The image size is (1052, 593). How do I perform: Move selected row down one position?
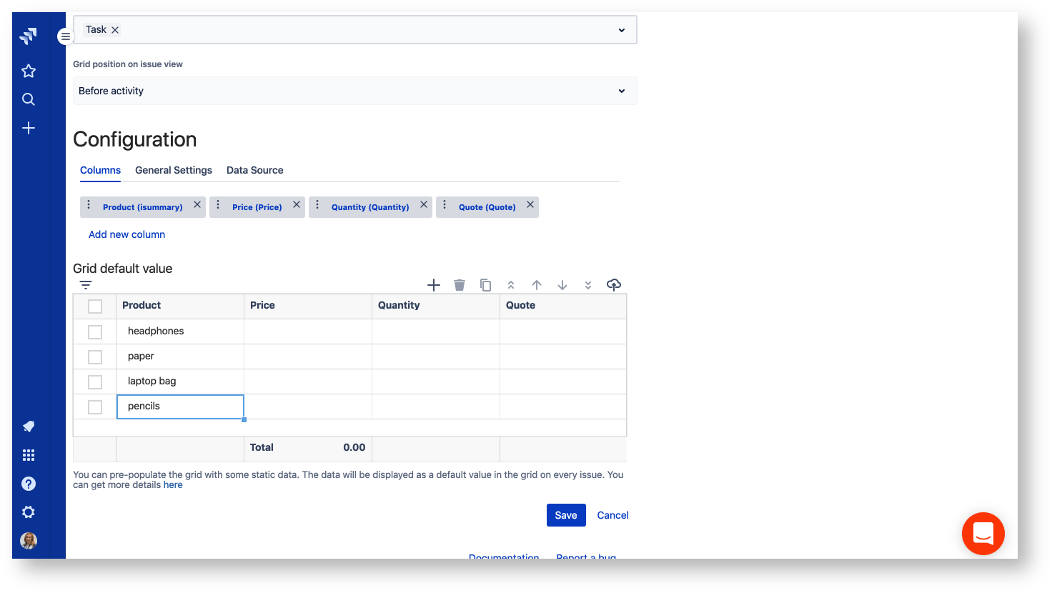[562, 284]
